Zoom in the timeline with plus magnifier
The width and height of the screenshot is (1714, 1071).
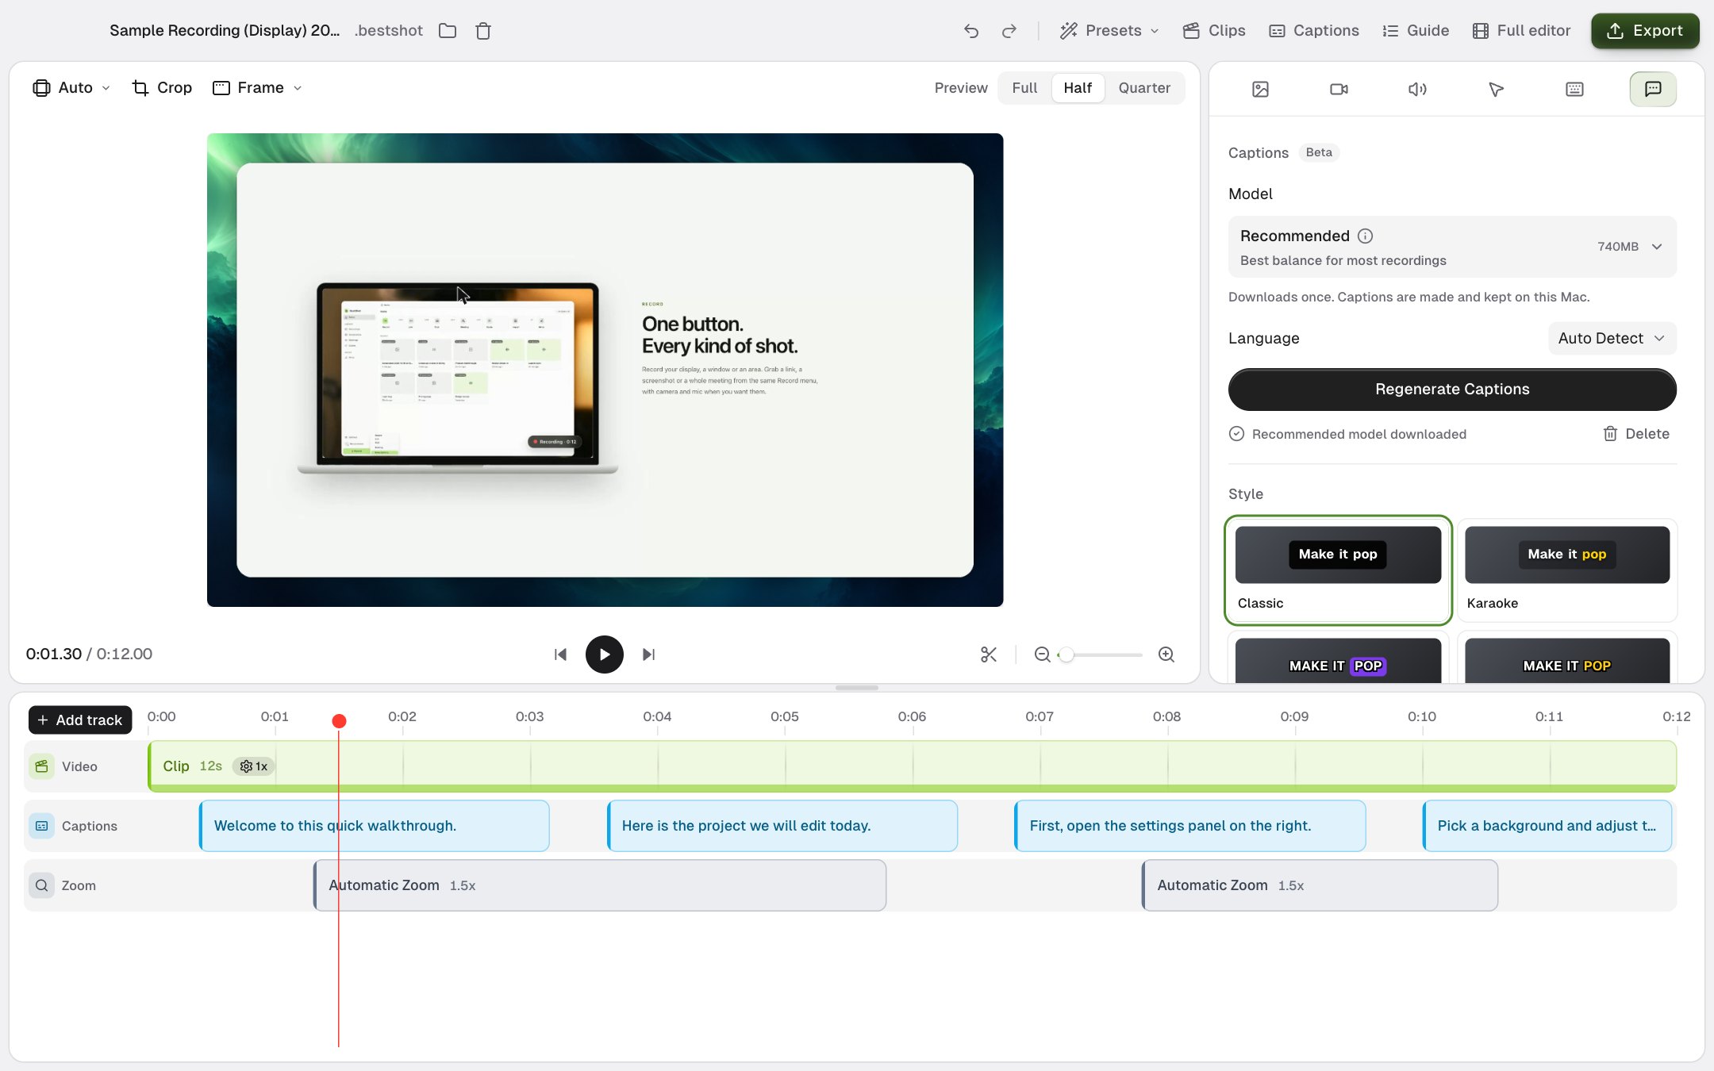click(1166, 654)
